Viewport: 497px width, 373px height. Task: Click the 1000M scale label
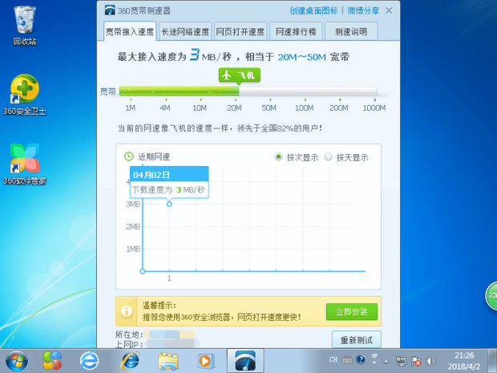tap(374, 107)
